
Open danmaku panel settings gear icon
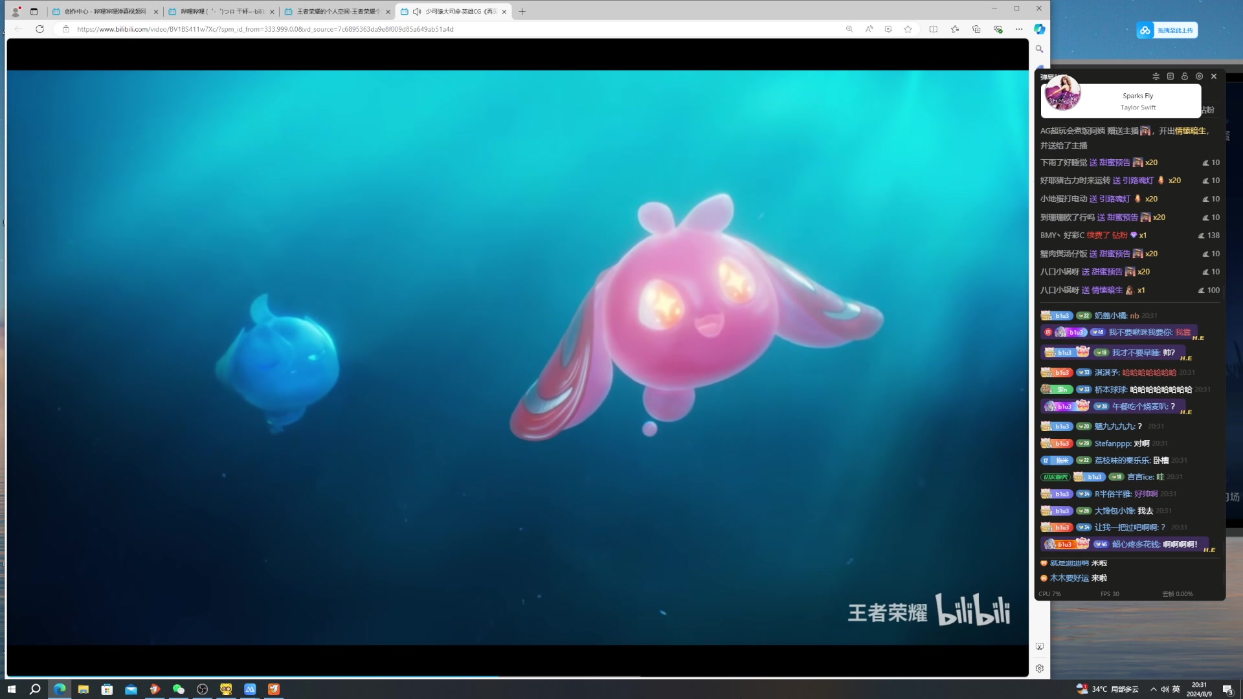[x=1199, y=76]
